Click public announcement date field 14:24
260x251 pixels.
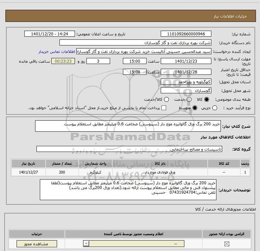(50, 34)
